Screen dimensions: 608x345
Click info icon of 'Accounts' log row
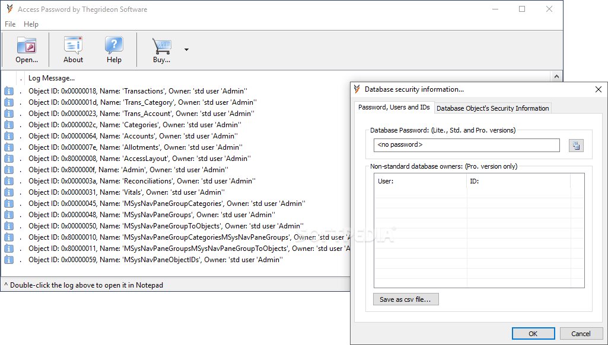[x=9, y=136]
